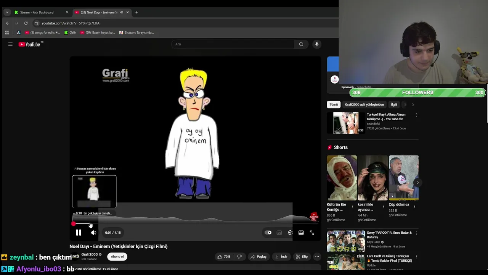Mute tab audio using tab speaker icon

121,12
